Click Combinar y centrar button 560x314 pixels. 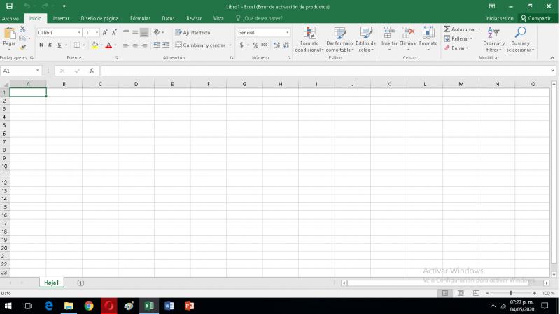[x=200, y=45]
